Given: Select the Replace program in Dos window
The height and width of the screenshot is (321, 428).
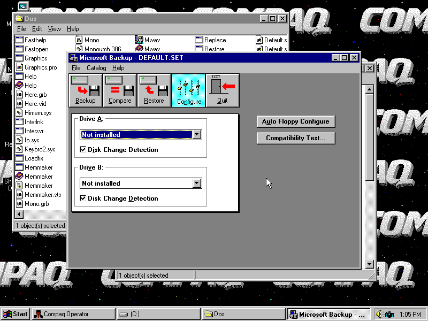Looking at the screenshot, I should tap(210, 40).
